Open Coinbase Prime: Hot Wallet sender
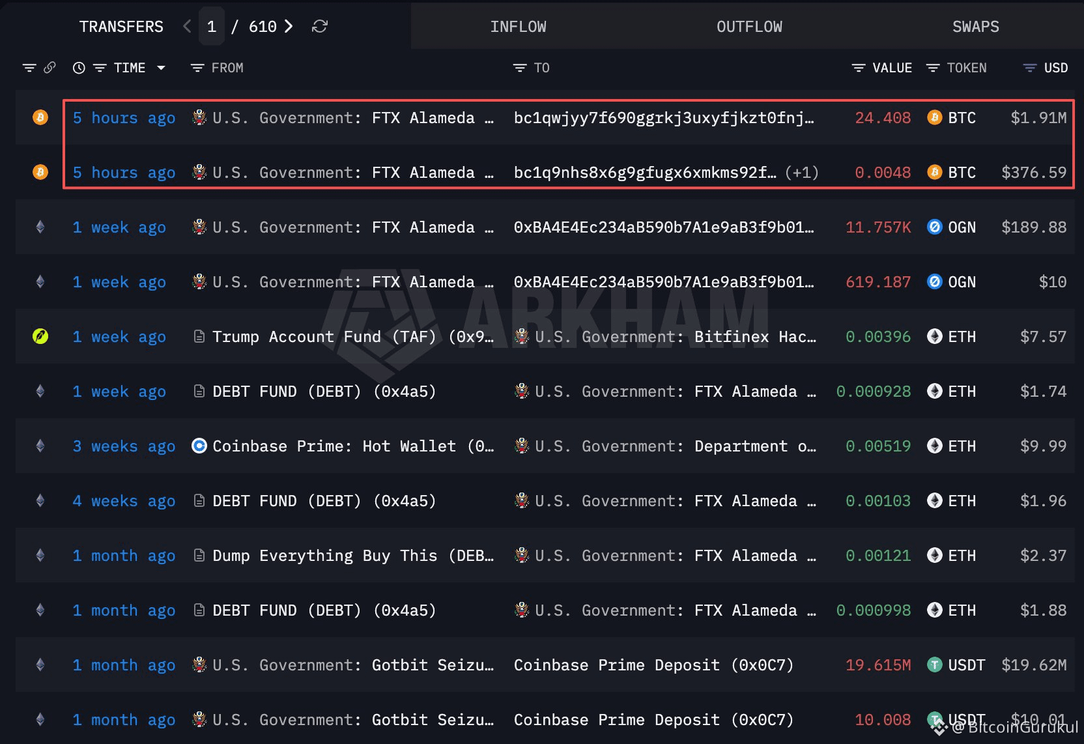 click(353, 446)
